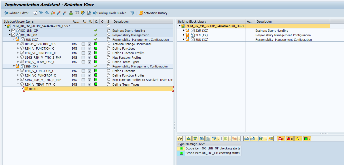The width and height of the screenshot is (344, 165).
Task: Activate the filter icon beside Building Block Builder
Action: click(132, 13)
